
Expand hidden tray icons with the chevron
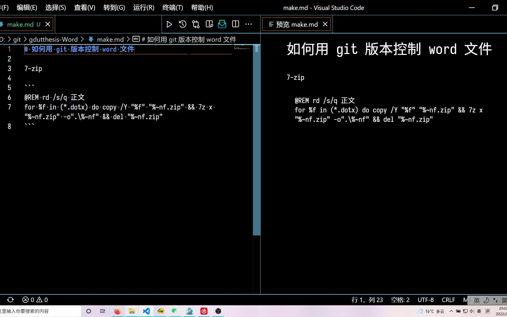tap(451, 311)
